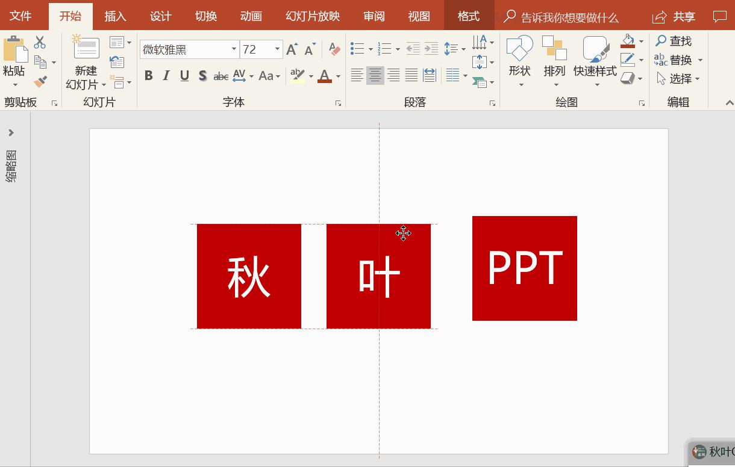Image resolution: width=735 pixels, height=467 pixels.
Task: Click the Cut (scissors) icon
Action: point(40,42)
